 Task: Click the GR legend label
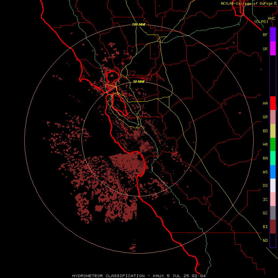[x=265, y=117]
